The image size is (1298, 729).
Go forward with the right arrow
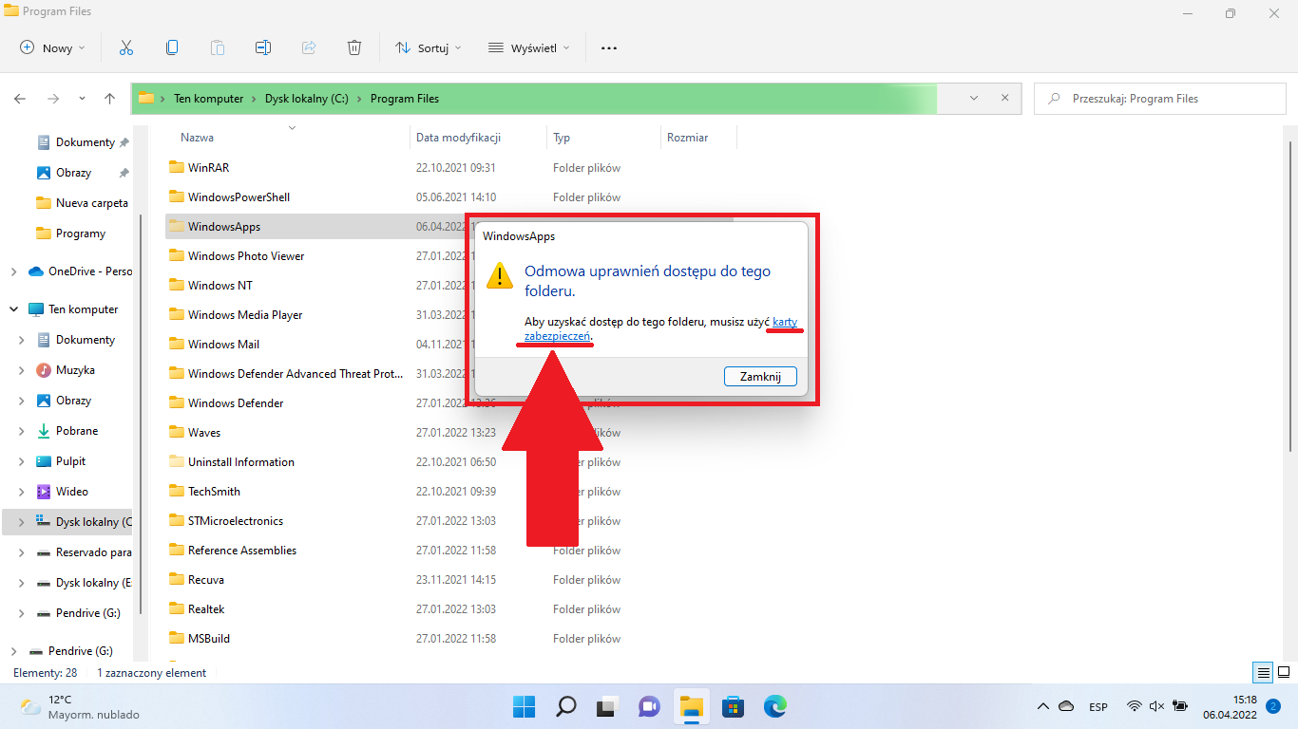[53, 99]
